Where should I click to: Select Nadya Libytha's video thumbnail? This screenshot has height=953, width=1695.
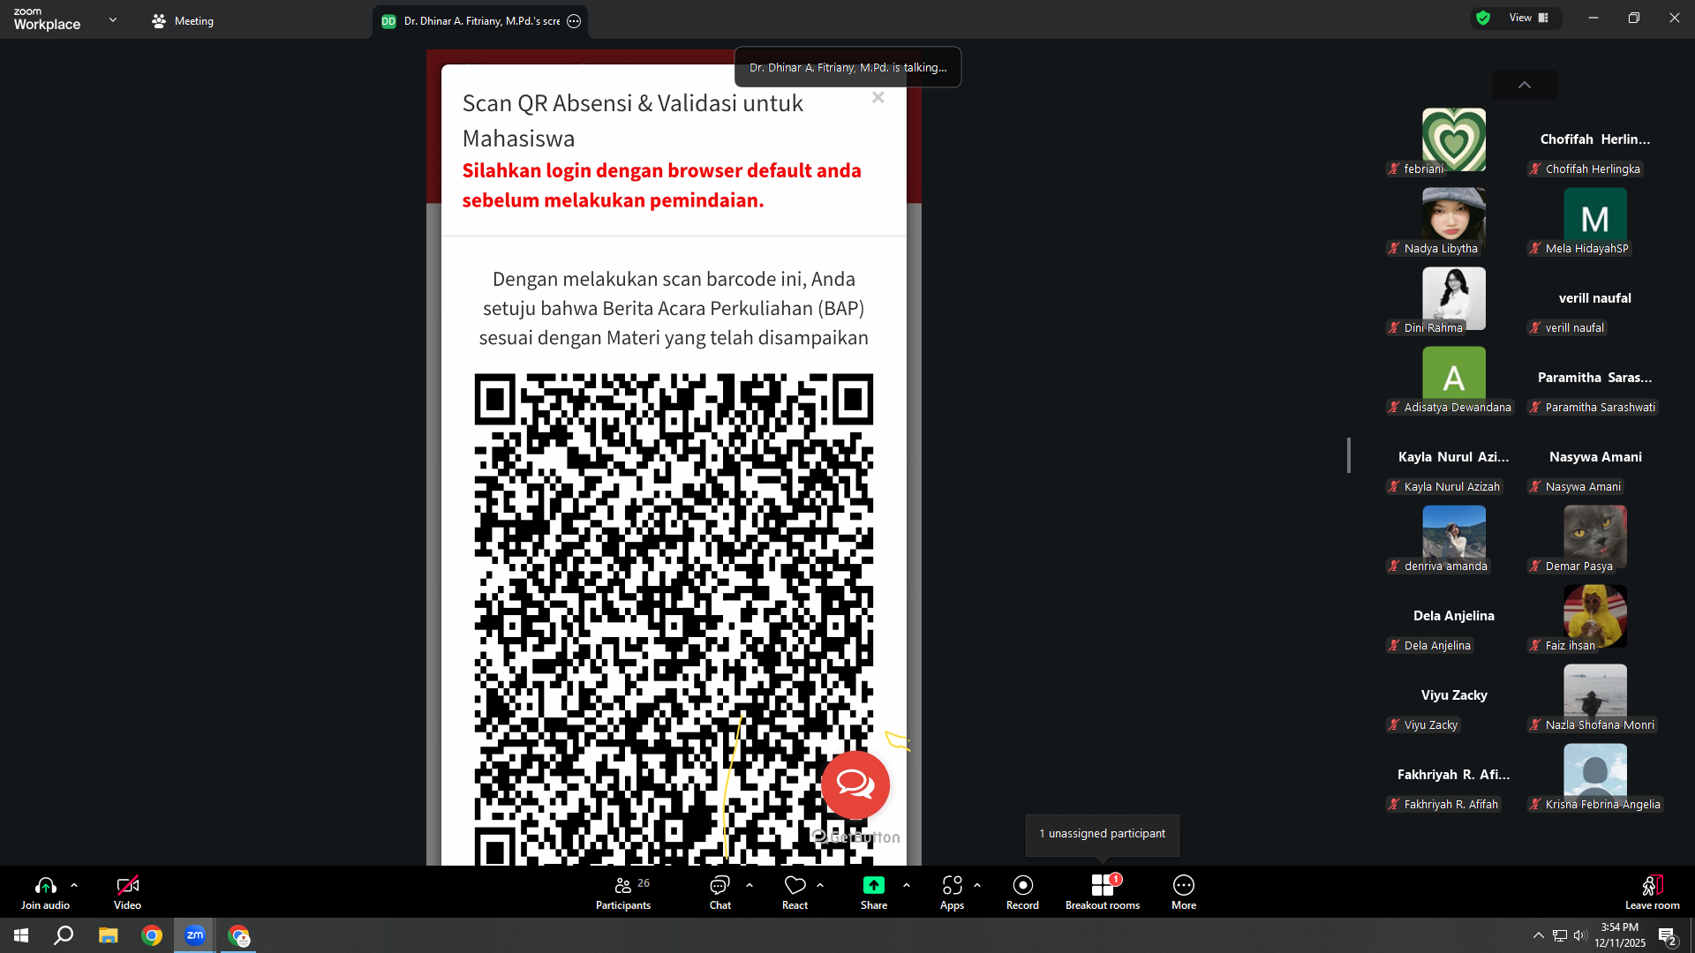click(x=1454, y=220)
